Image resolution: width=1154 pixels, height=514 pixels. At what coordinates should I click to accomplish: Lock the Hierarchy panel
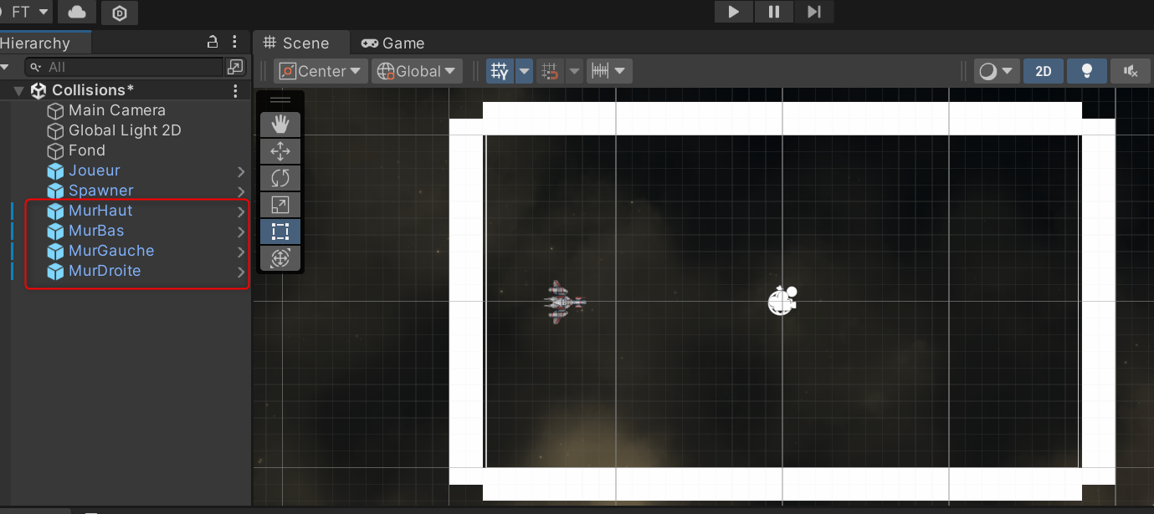click(x=213, y=42)
